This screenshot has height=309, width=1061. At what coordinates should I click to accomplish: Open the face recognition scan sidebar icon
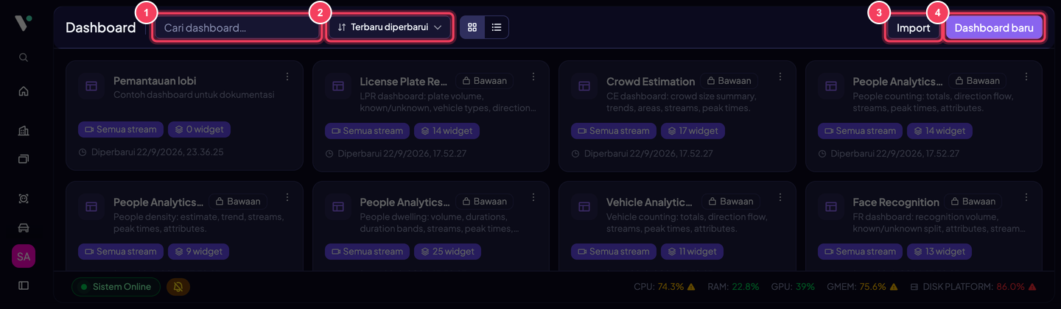click(24, 199)
